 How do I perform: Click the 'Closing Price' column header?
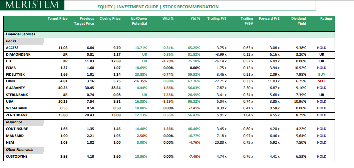(110, 18)
